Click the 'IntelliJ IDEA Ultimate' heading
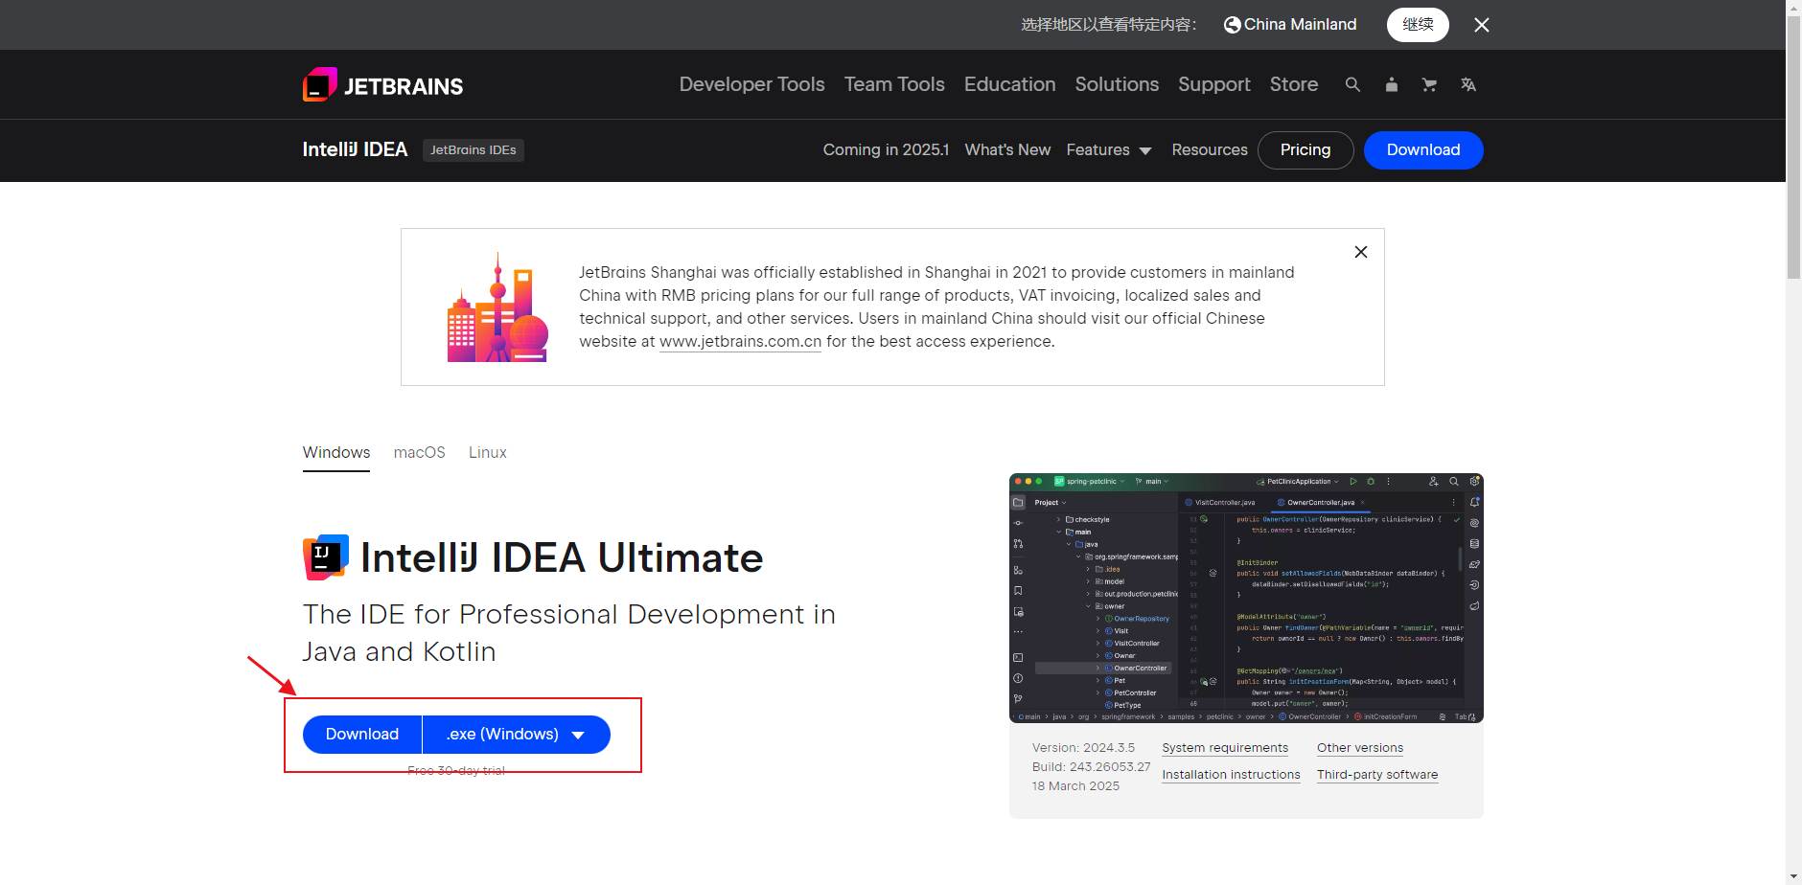Viewport: 1802px width, 885px height. tap(562, 557)
